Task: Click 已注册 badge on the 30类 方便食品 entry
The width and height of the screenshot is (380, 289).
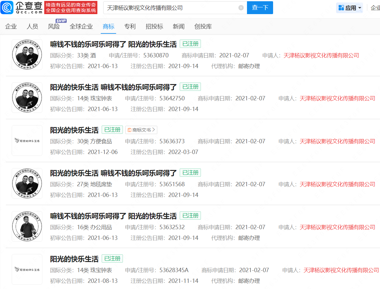Action: coord(112,130)
